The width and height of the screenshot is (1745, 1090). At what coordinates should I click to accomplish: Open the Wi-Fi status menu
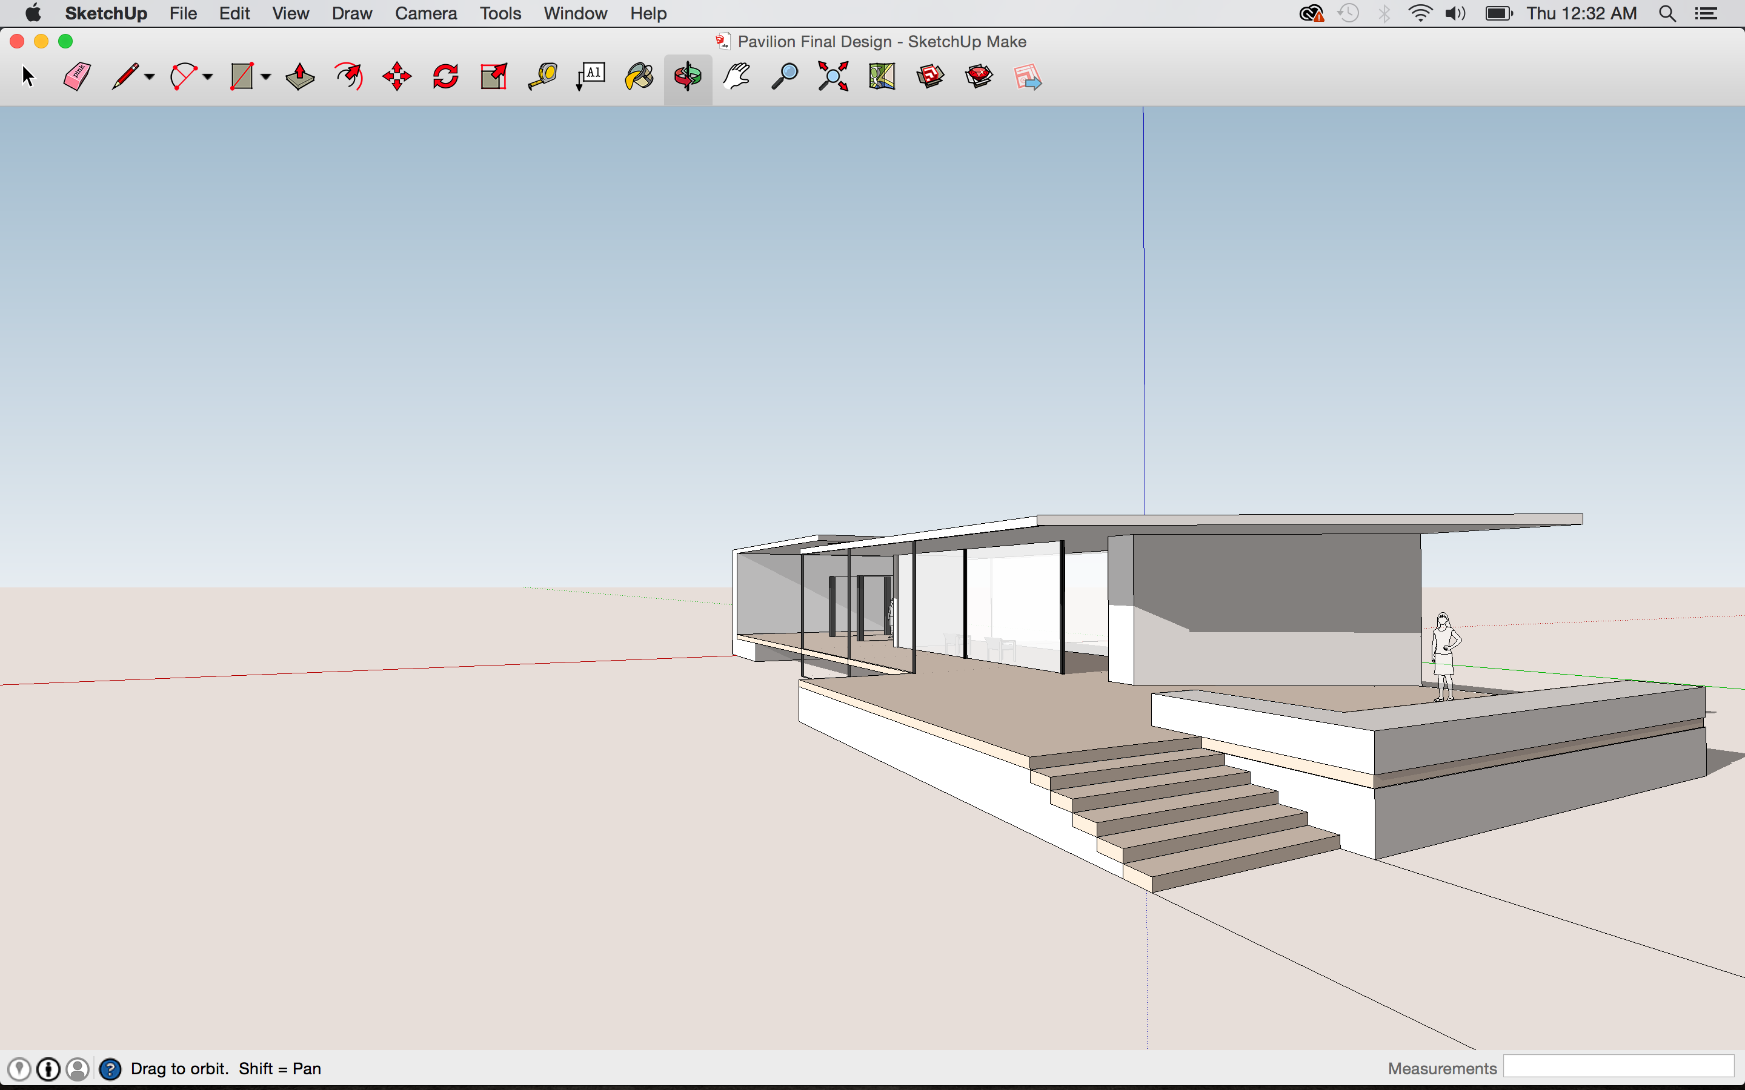point(1420,13)
